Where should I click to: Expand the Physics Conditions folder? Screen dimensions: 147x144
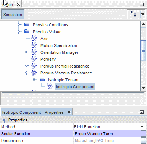pyautogui.click(x=19, y=24)
